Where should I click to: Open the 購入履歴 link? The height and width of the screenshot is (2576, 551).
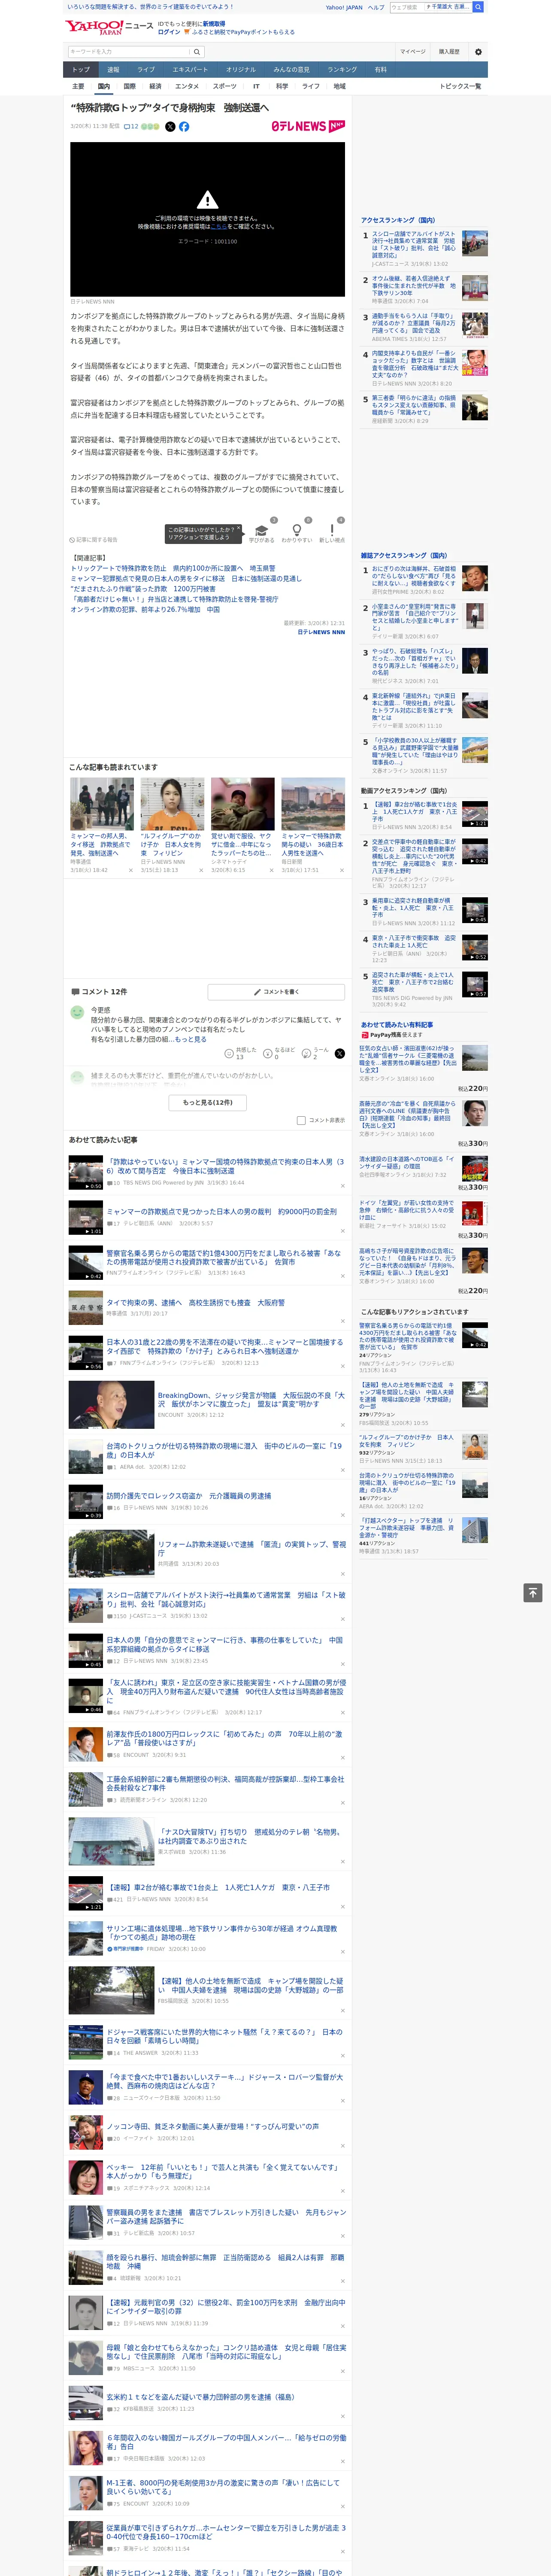coord(449,52)
